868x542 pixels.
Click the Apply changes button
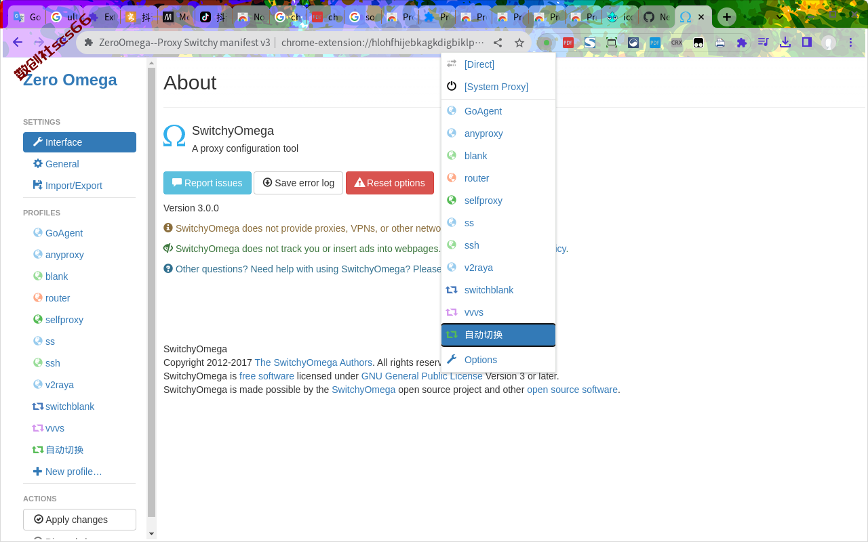click(x=79, y=520)
